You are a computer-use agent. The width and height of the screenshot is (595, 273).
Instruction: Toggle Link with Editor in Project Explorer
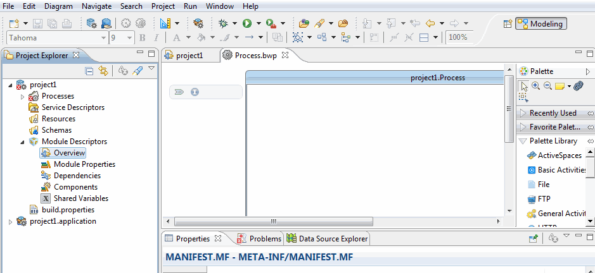tap(103, 71)
